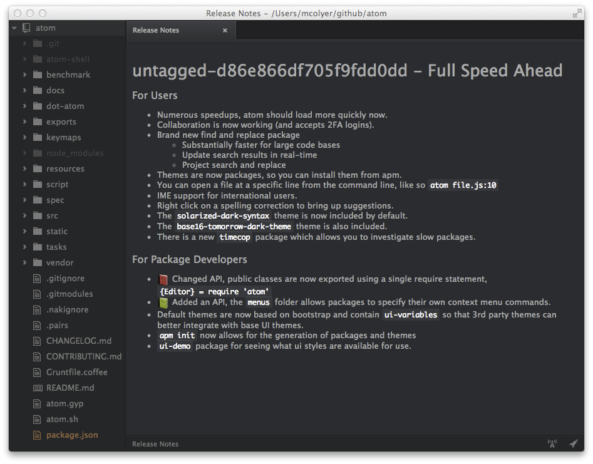Expand the docs folder arrow
Image resolution: width=593 pixels, height=464 pixels.
coord(24,90)
